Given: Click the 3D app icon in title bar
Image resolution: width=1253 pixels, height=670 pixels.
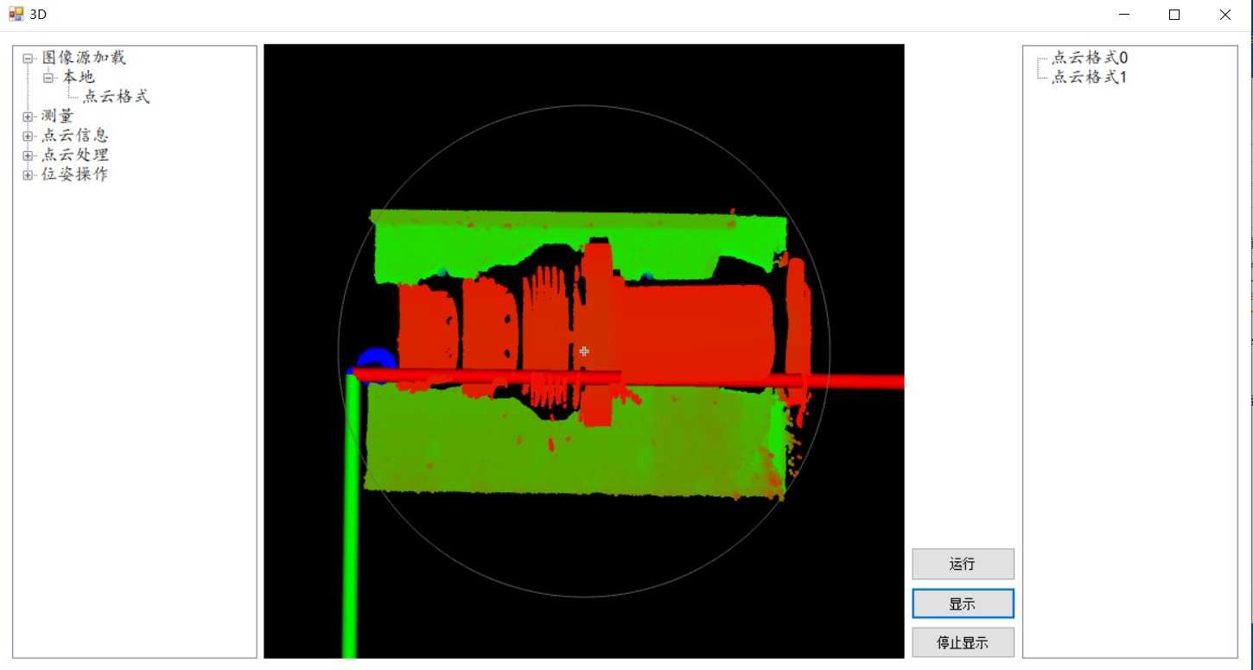Looking at the screenshot, I should 16,14.
